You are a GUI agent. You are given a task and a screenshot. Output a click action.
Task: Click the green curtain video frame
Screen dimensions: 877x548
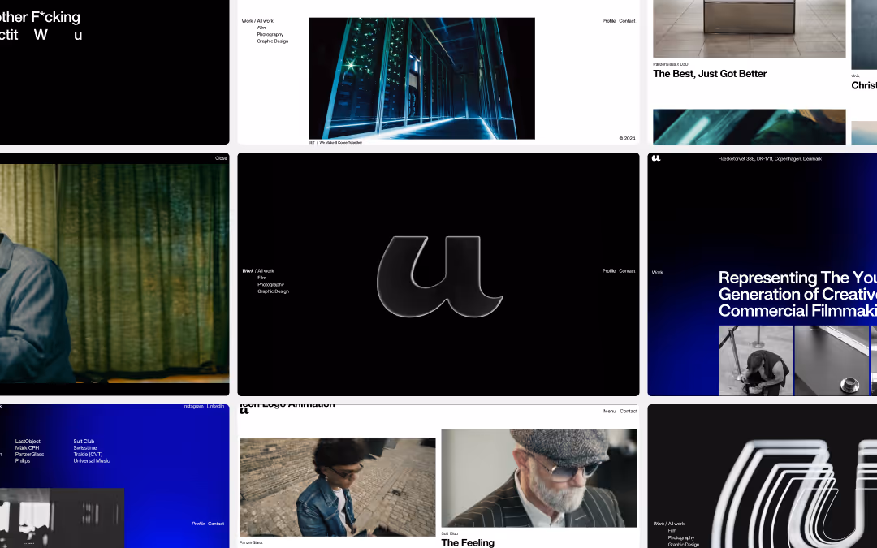114,274
